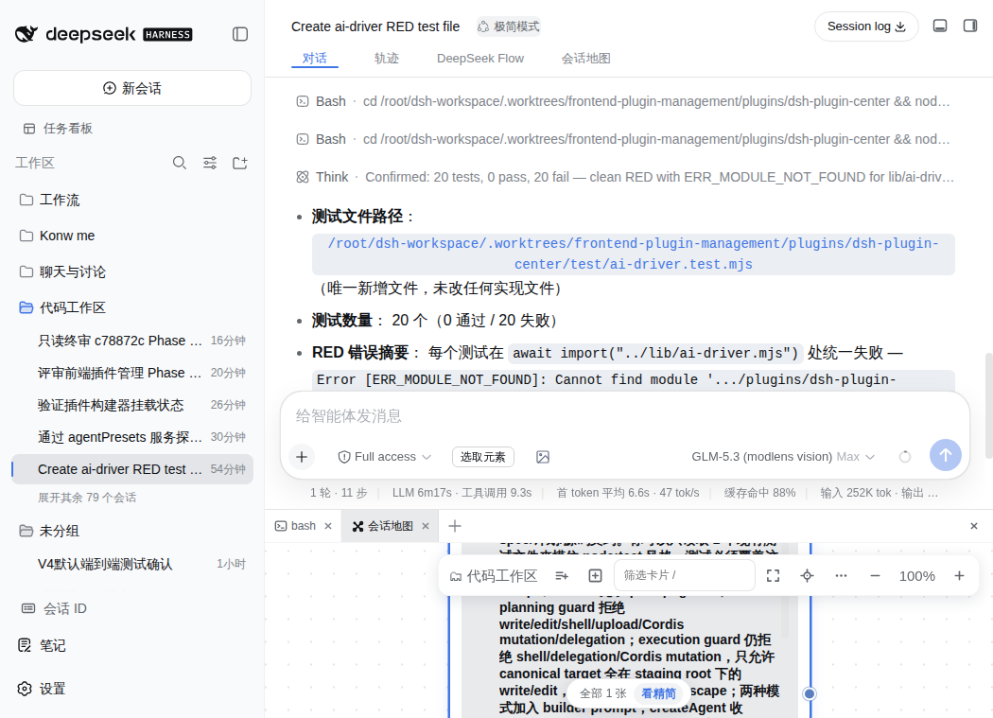
Task: Toggle 极简模式 minimal mode
Action: 509,26
